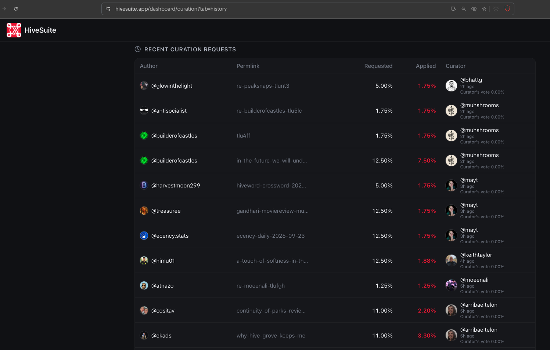Click the blue B avatar of @harvestmoon299
This screenshot has width=550, height=350.
pyautogui.click(x=144, y=185)
